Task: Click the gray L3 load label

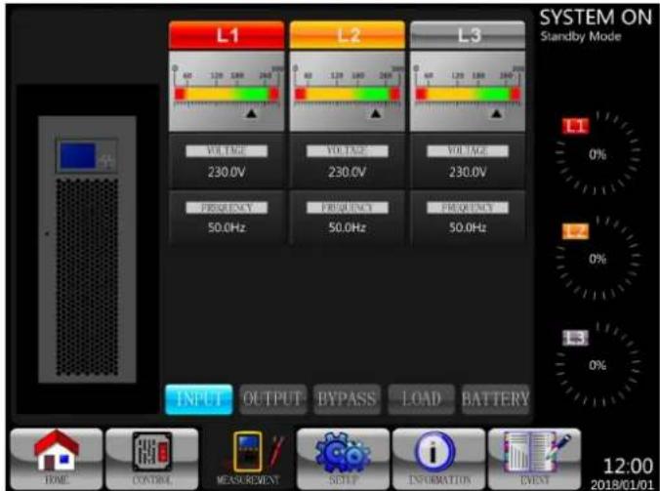Action: tap(575, 338)
